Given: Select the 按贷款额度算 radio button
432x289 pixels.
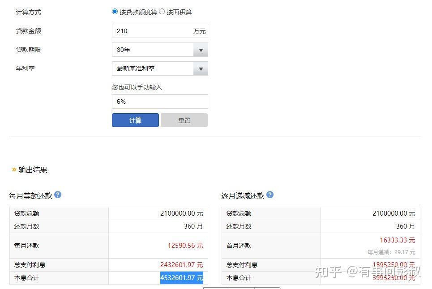Looking at the screenshot, I should (115, 11).
